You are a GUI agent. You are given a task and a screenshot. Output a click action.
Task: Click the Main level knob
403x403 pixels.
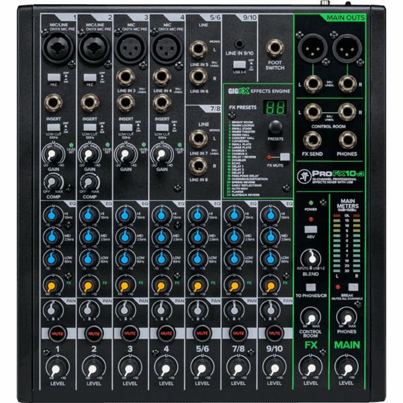(x=347, y=368)
